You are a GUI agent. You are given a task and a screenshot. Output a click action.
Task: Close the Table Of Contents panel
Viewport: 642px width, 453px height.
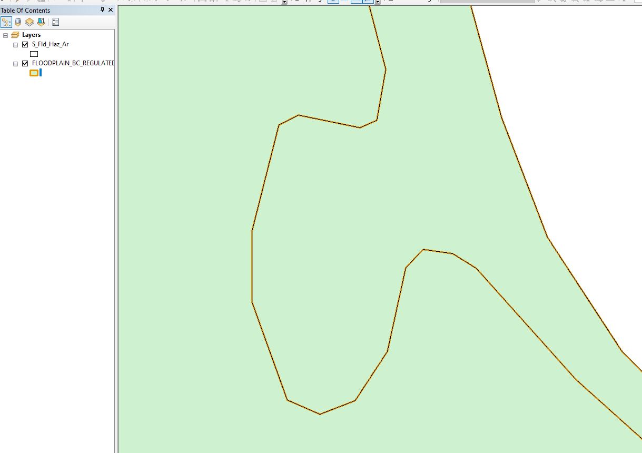[x=111, y=9]
